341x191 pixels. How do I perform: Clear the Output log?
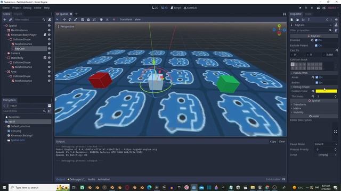coord(282,142)
